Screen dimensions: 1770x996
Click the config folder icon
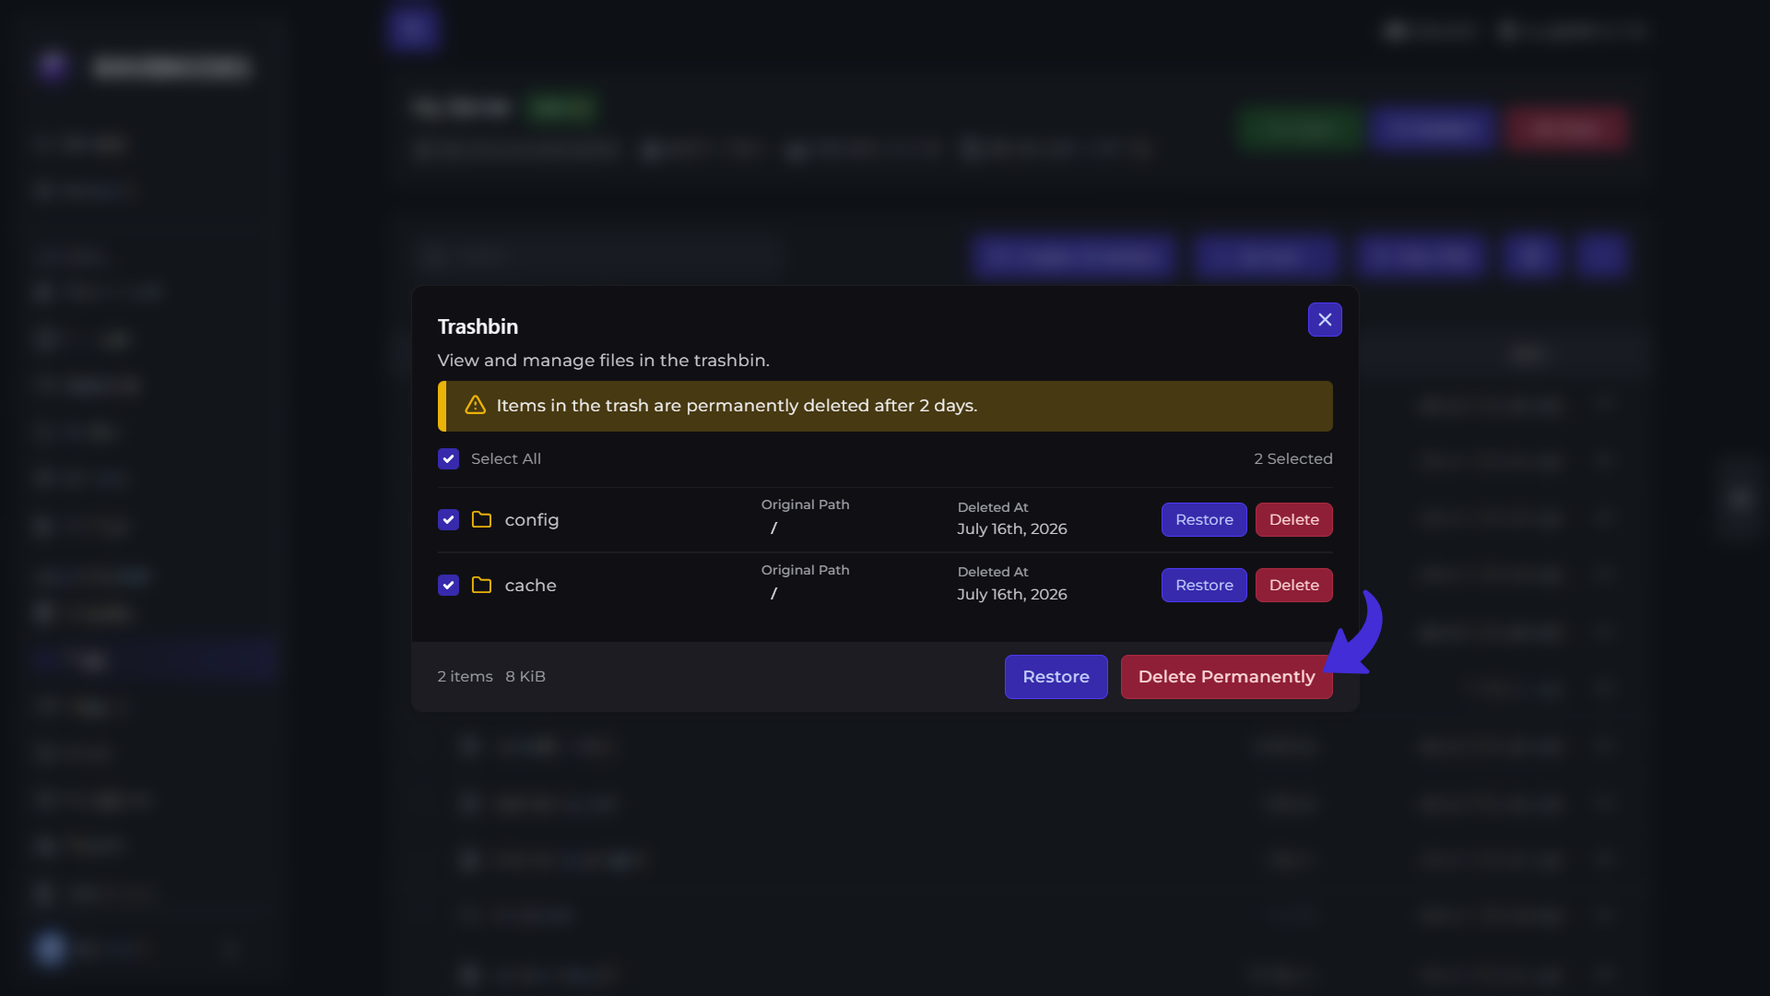click(x=481, y=519)
